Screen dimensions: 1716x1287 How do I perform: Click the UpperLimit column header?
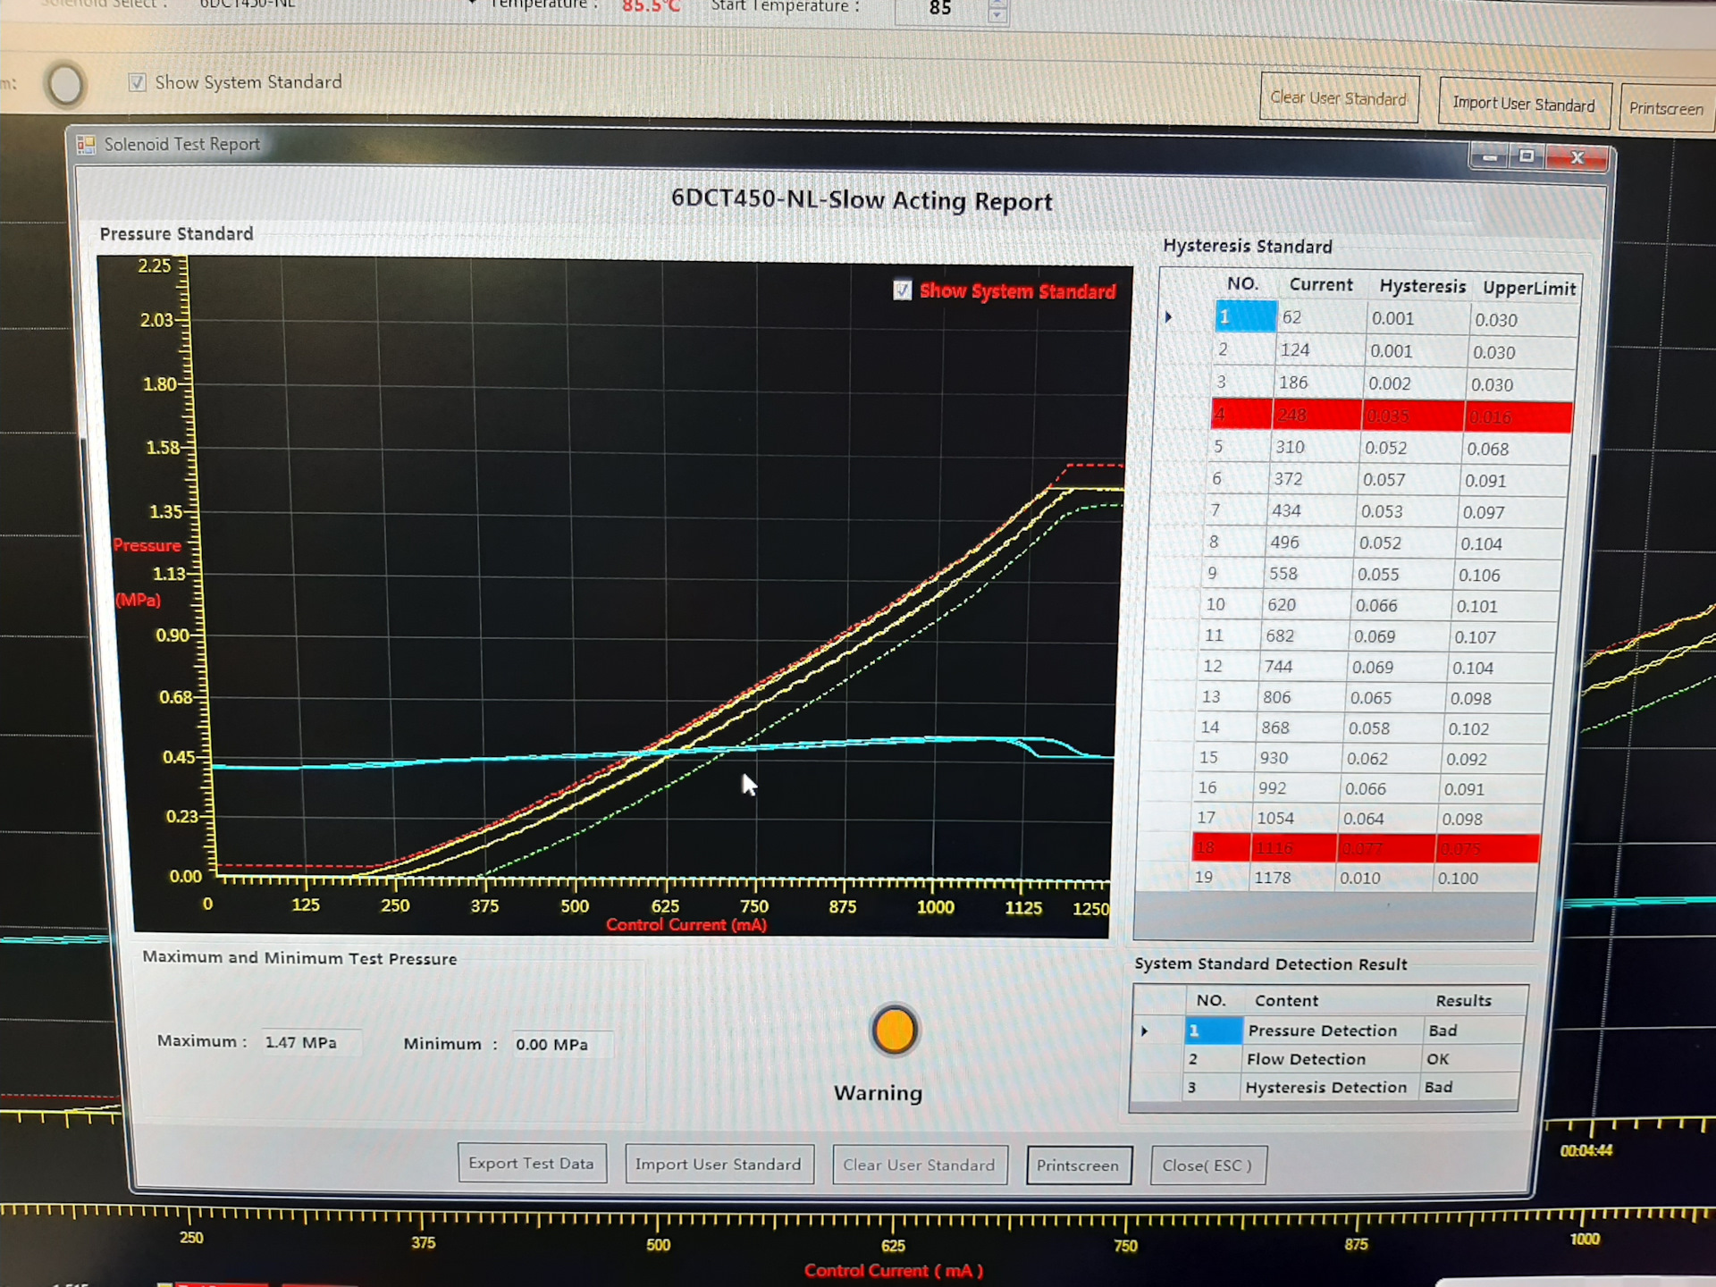1528,288
